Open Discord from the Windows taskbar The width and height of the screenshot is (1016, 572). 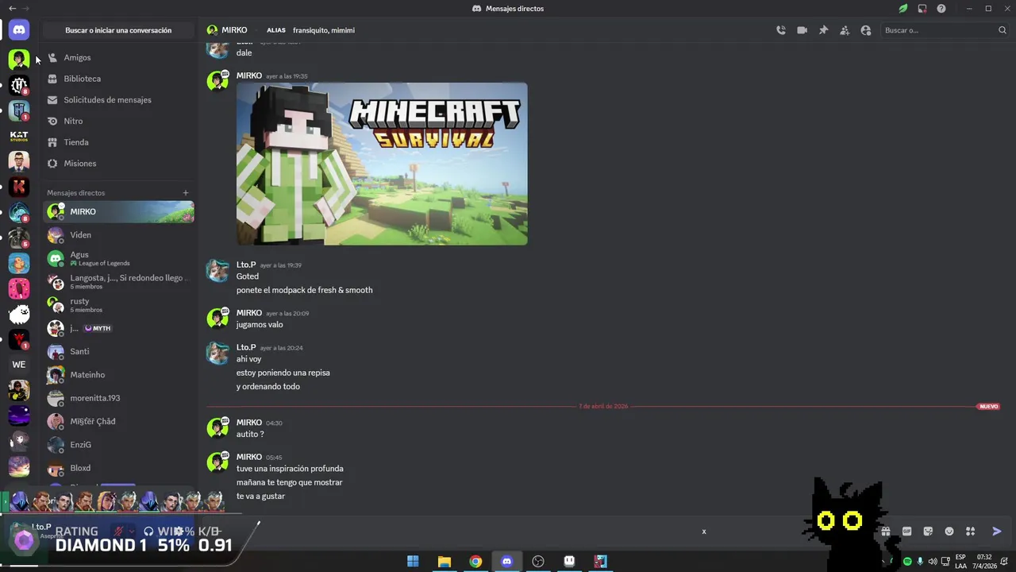click(x=506, y=562)
